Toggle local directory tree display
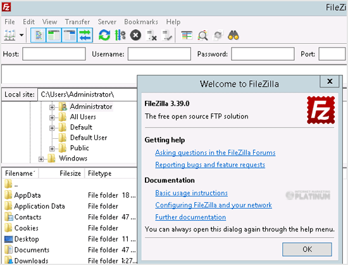Viewport: 348px width, 265px height. click(54, 35)
